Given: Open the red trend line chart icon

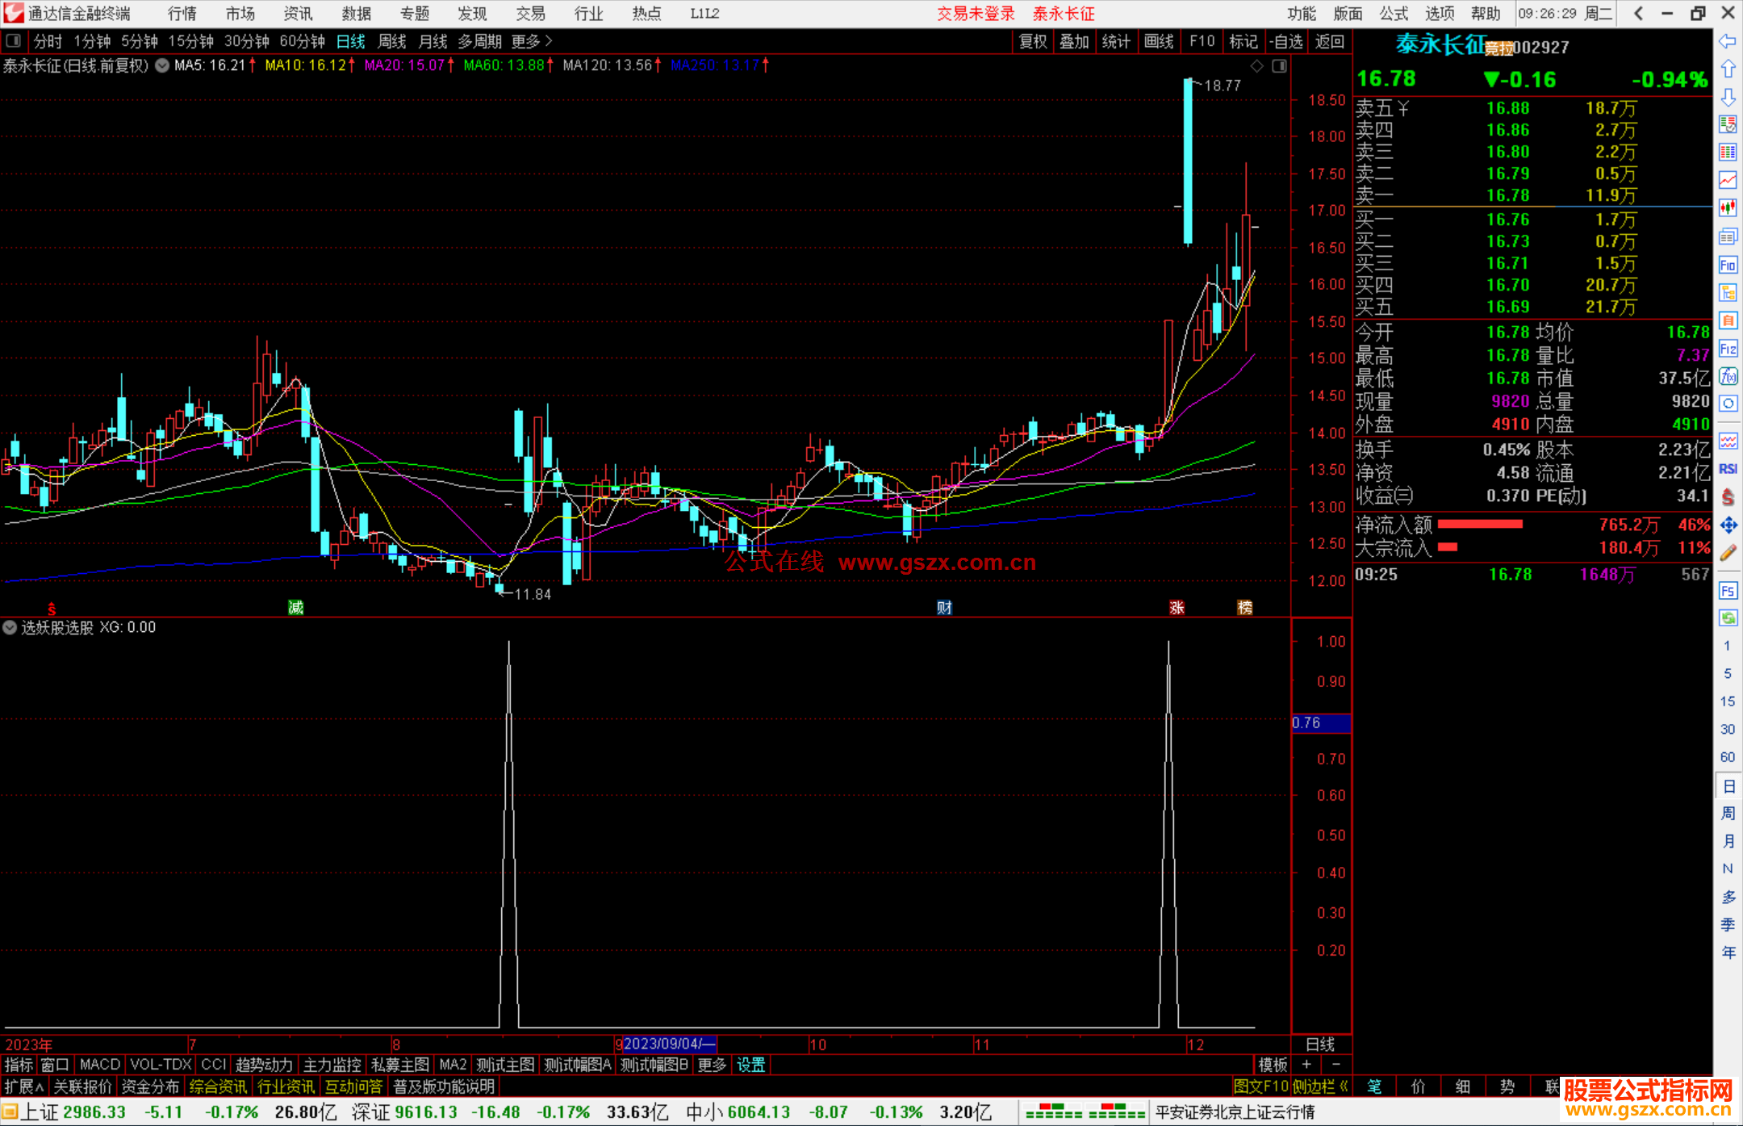Looking at the screenshot, I should (1728, 180).
